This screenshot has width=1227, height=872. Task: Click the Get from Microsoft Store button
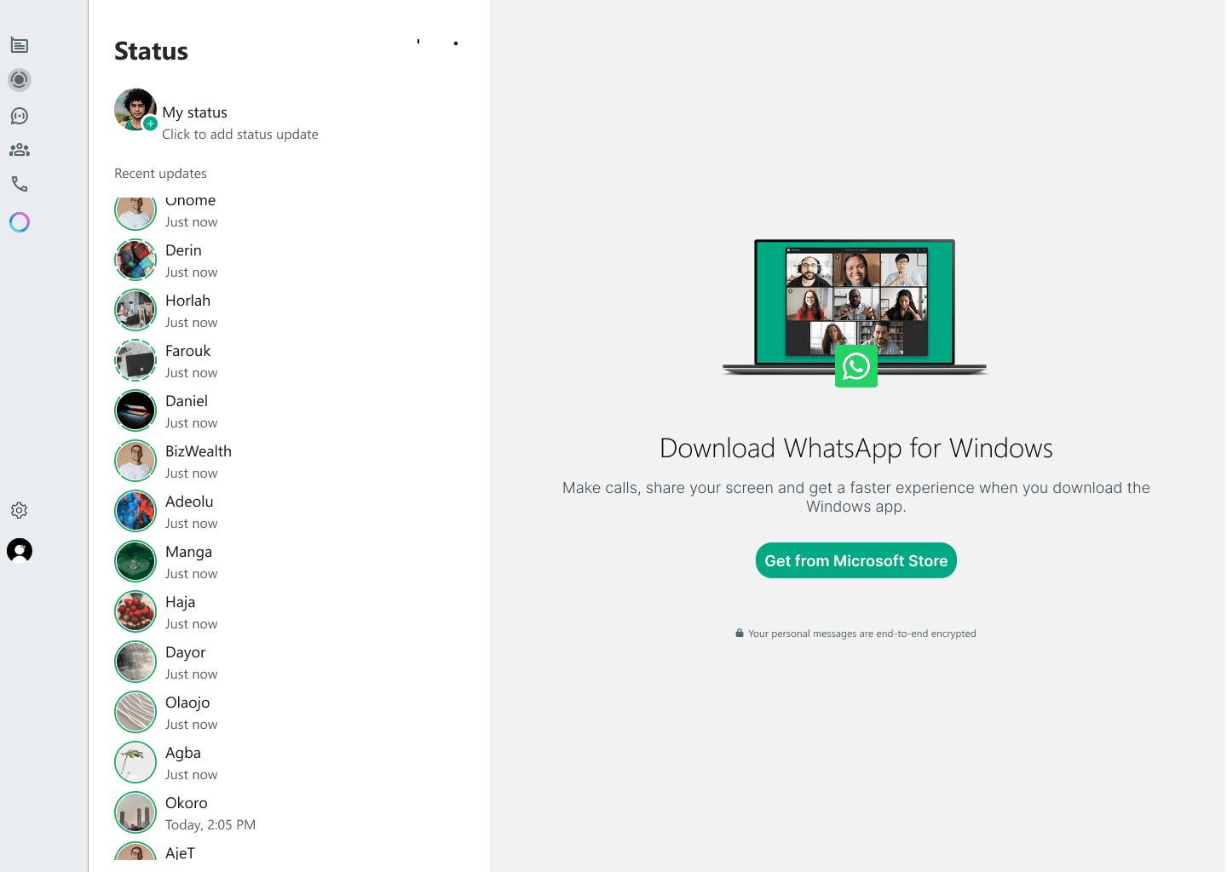pos(855,560)
